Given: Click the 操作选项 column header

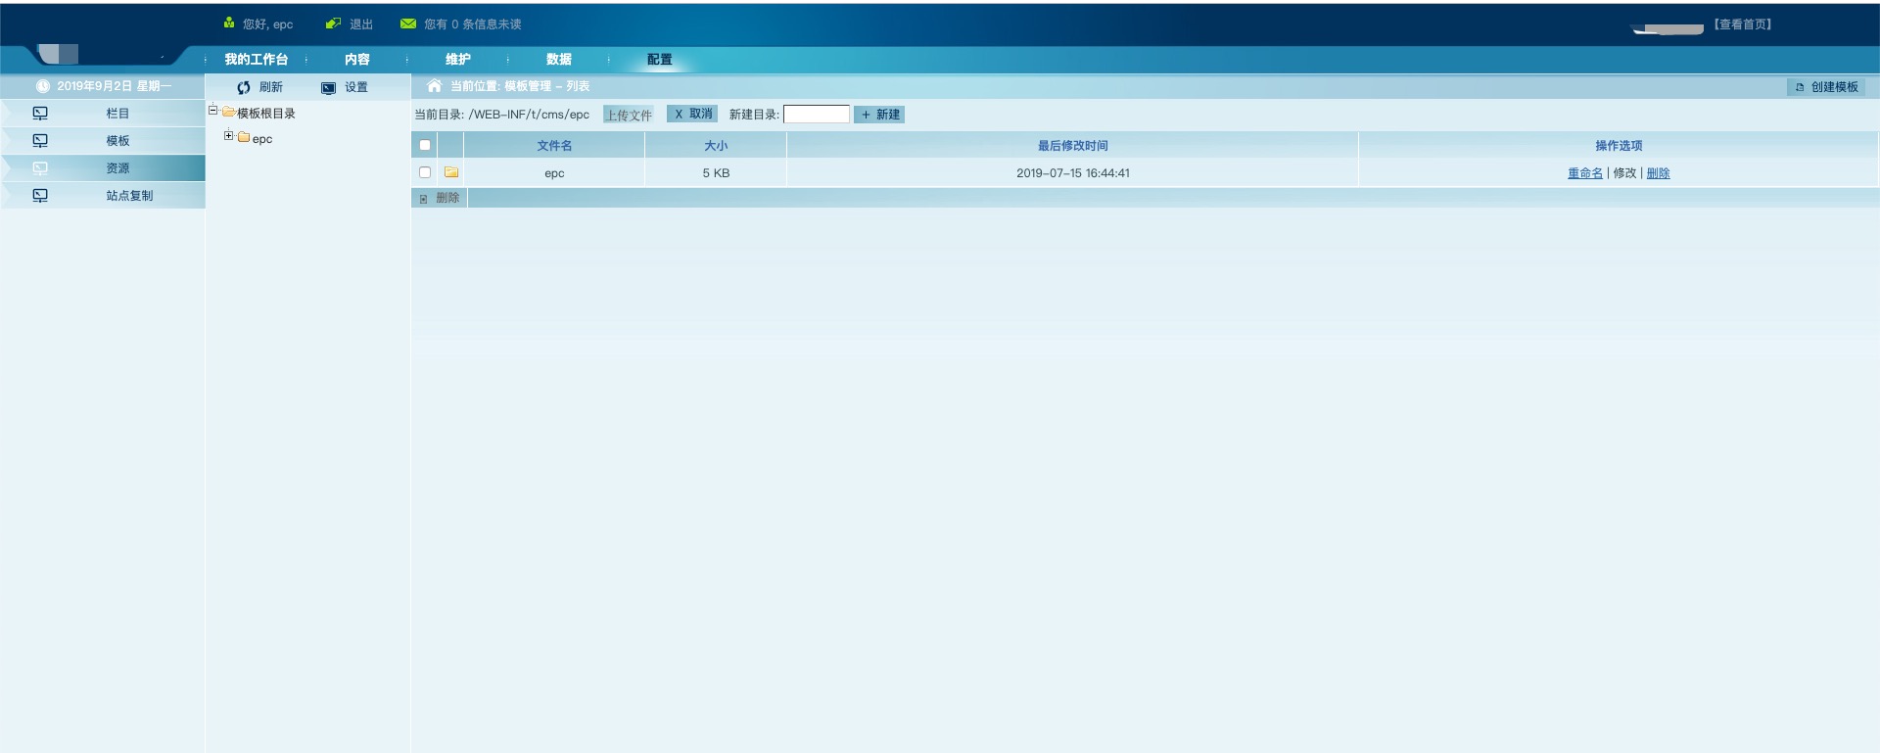Looking at the screenshot, I should click(x=1619, y=146).
